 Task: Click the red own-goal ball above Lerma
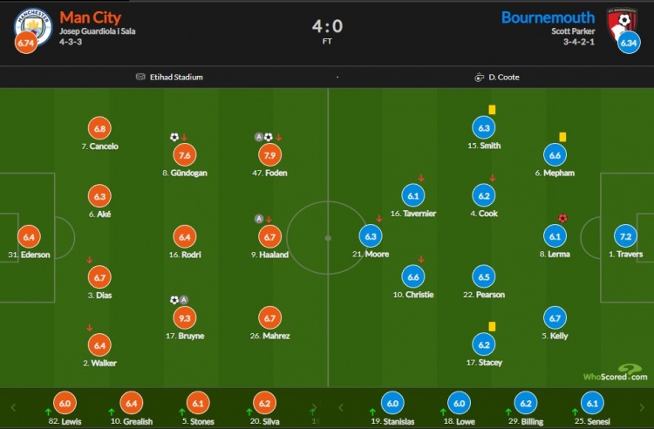click(x=562, y=218)
